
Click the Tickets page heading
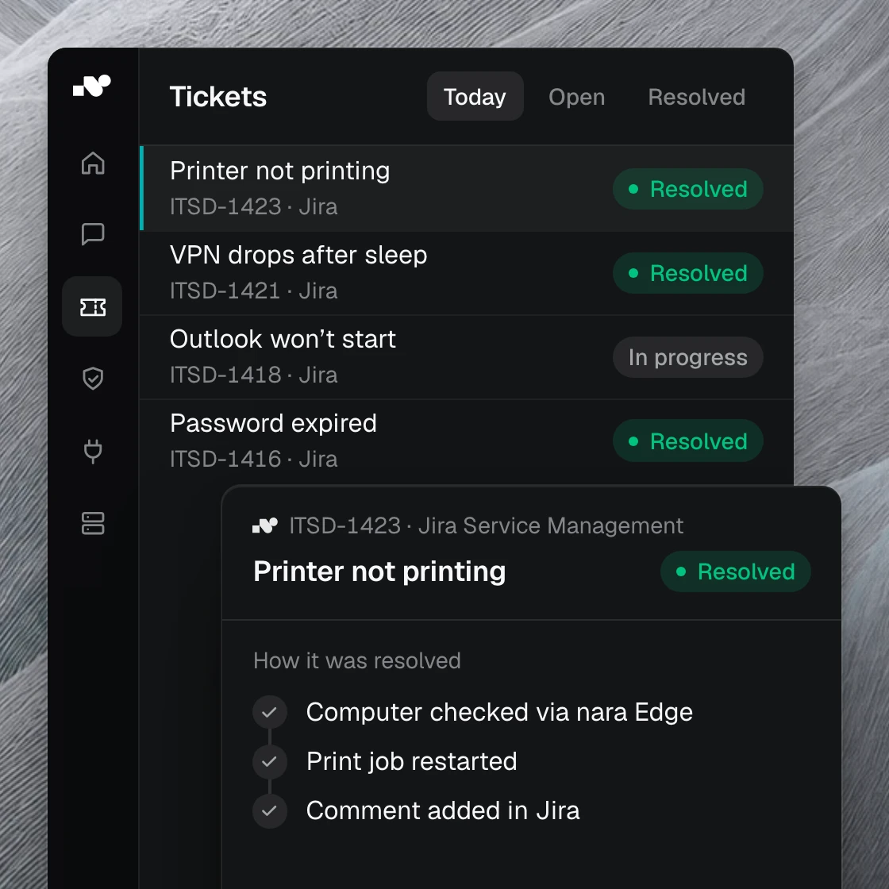pos(218,96)
